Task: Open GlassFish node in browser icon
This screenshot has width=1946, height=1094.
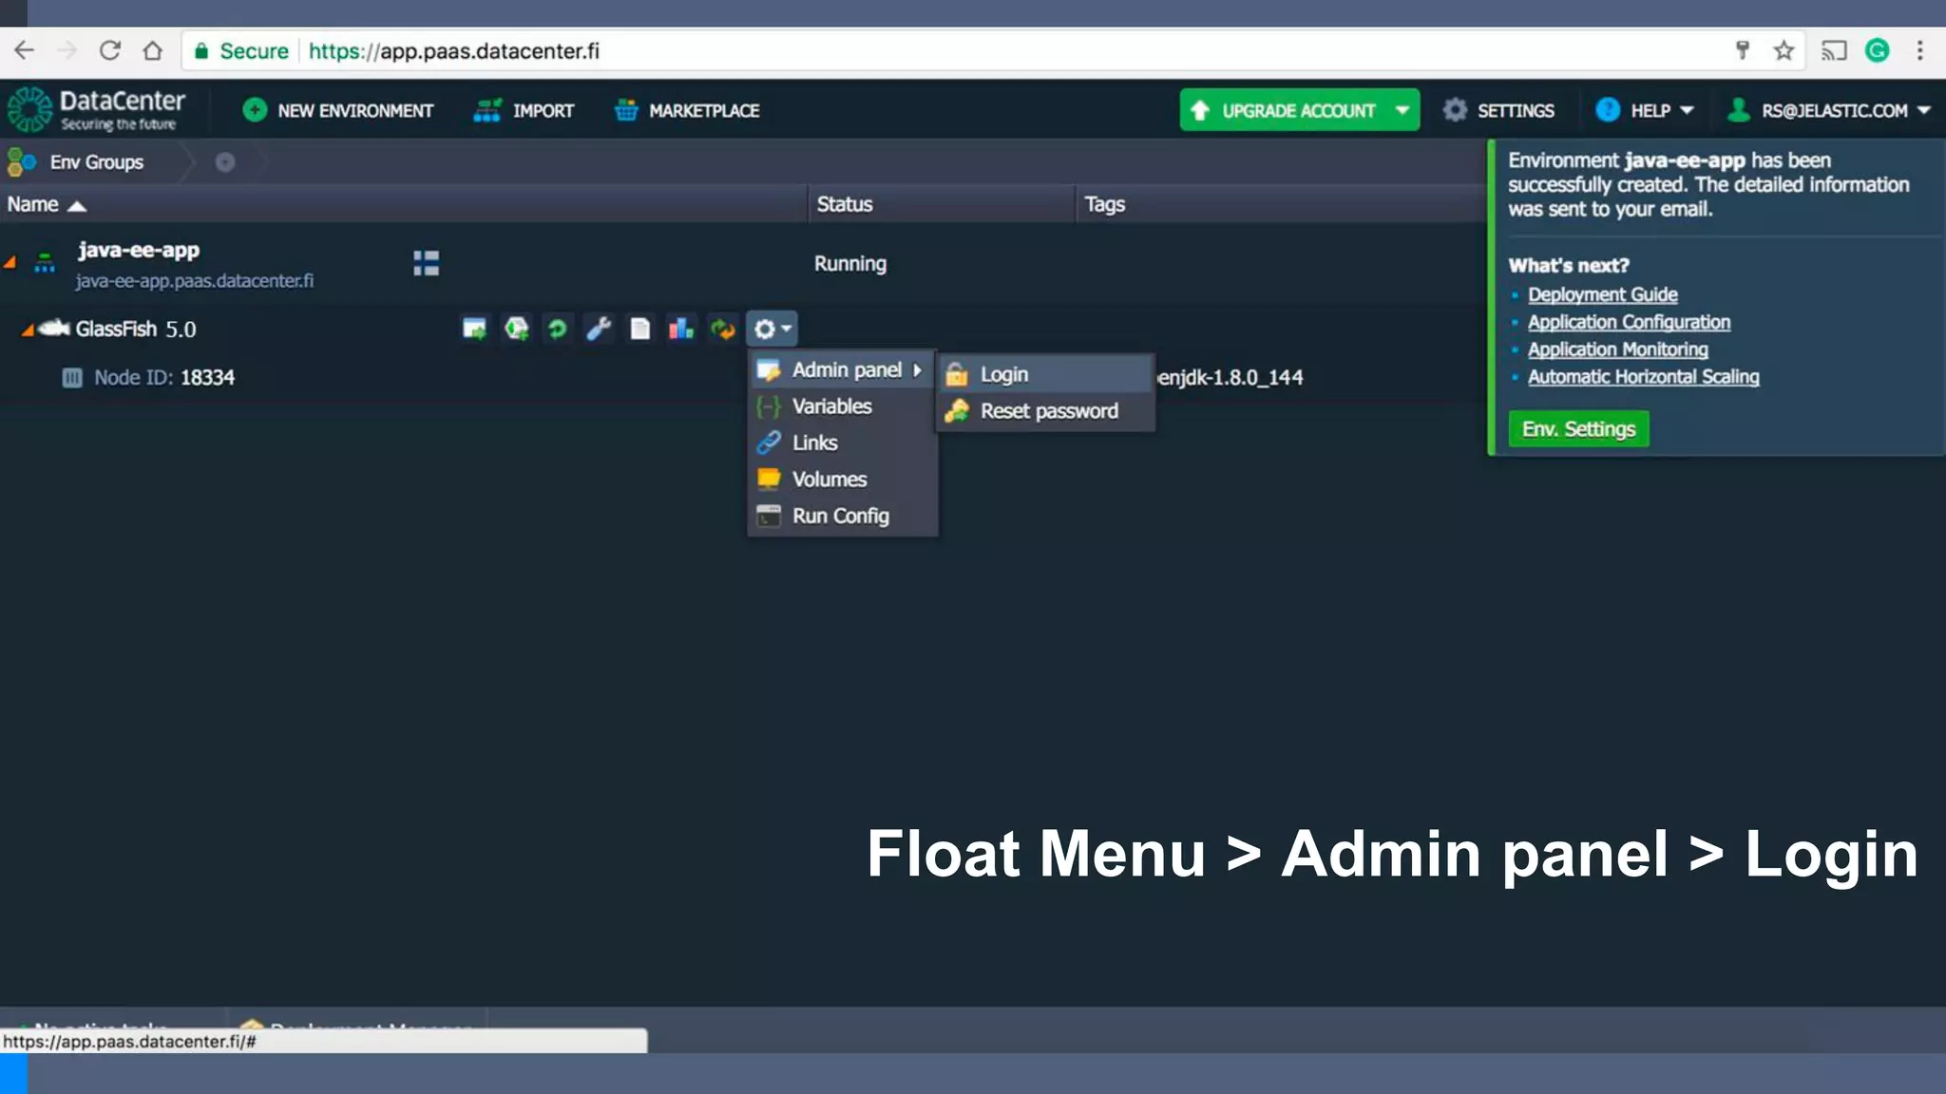Action: pyautogui.click(x=474, y=329)
